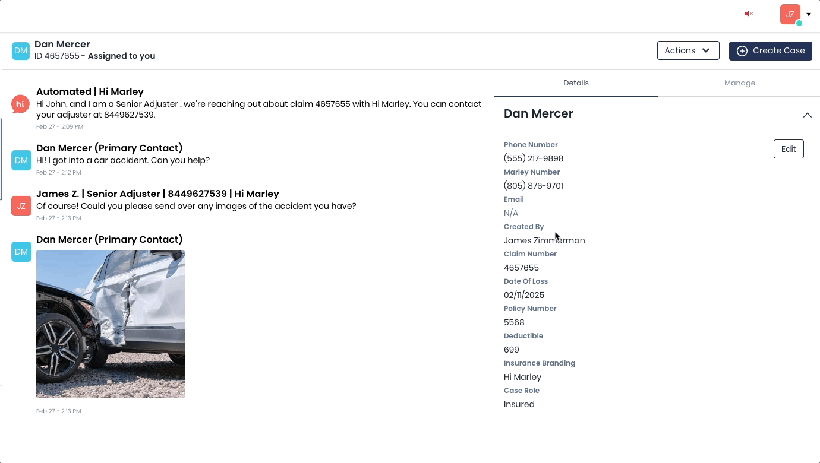Image resolution: width=820 pixels, height=463 pixels.
Task: Click the plus icon inside Create Case
Action: (742, 51)
